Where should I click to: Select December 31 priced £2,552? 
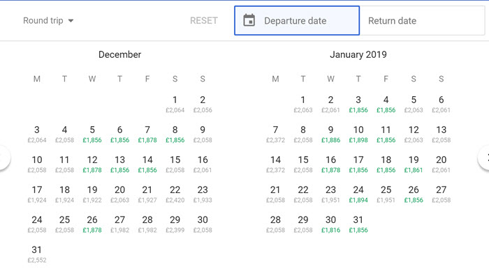37,254
